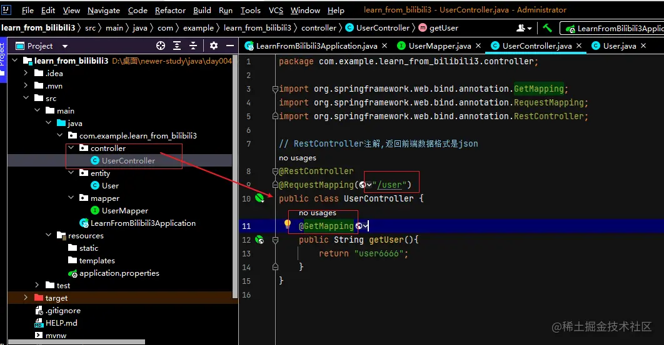Click the Project panel vertical scrollbar
This screenshot has height=345, width=664.
(x=235, y=178)
